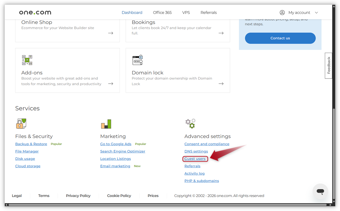This screenshot has height=211, width=340.
Task: Open the Feedback tab on the right edge
Action: (328, 65)
